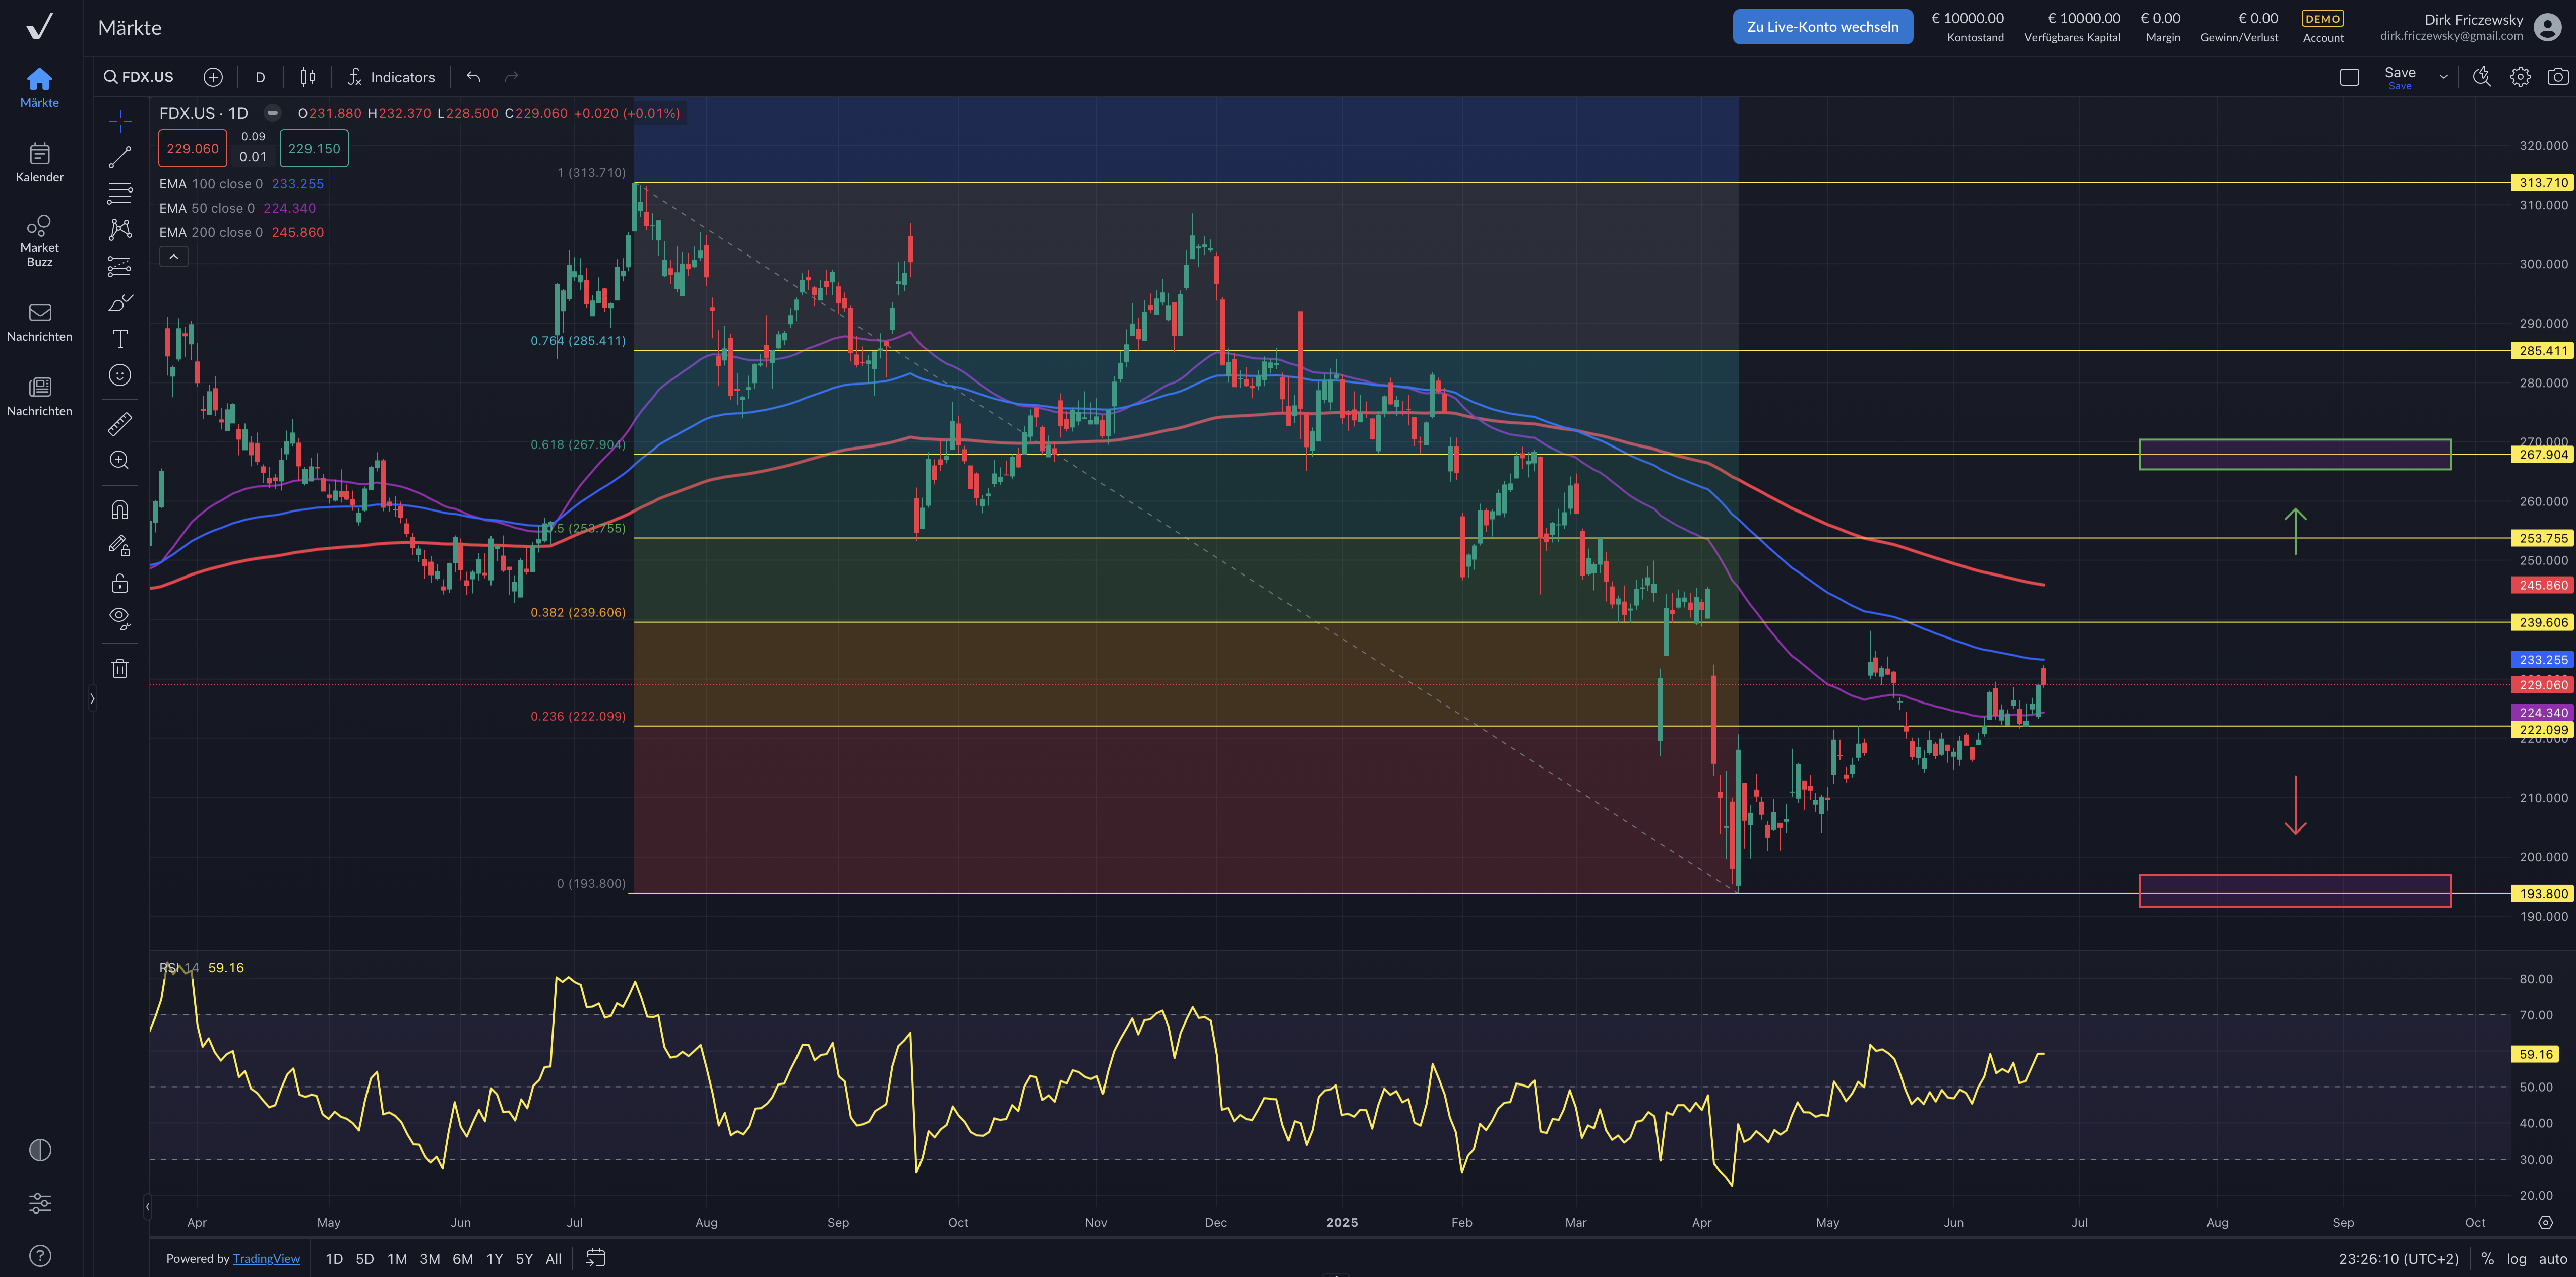Open the Save layout dropdown
This screenshot has height=1277, width=2576.
[x=2443, y=76]
